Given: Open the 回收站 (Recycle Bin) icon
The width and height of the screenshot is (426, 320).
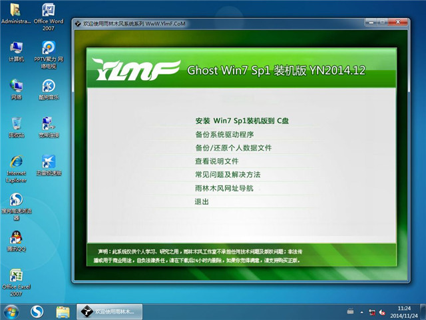Looking at the screenshot, I should [16, 124].
